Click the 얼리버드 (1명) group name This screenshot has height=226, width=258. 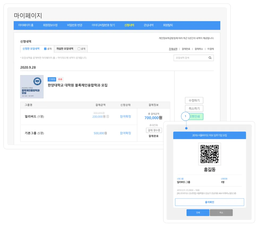34,117
